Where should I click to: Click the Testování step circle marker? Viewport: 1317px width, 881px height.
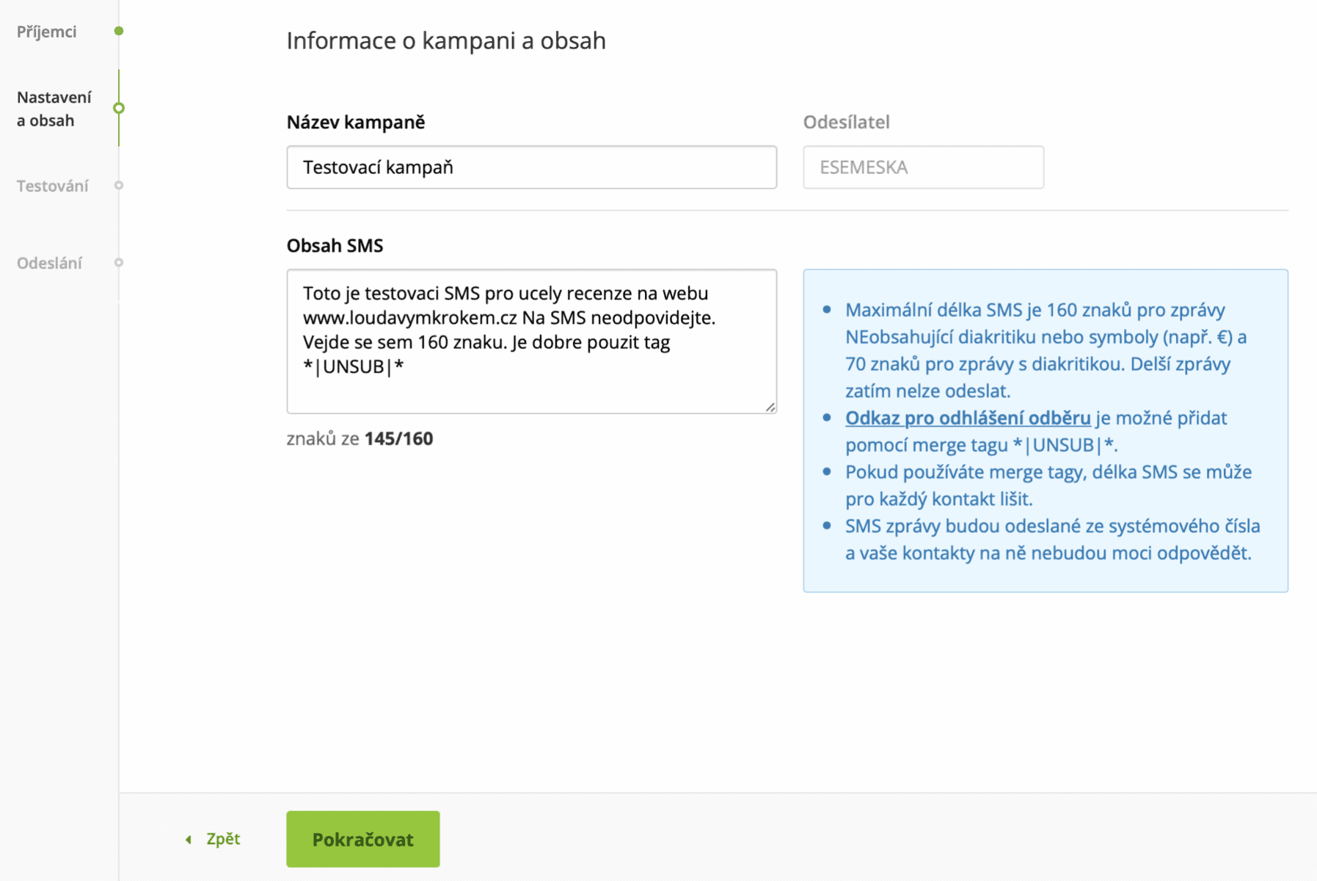[x=119, y=186]
